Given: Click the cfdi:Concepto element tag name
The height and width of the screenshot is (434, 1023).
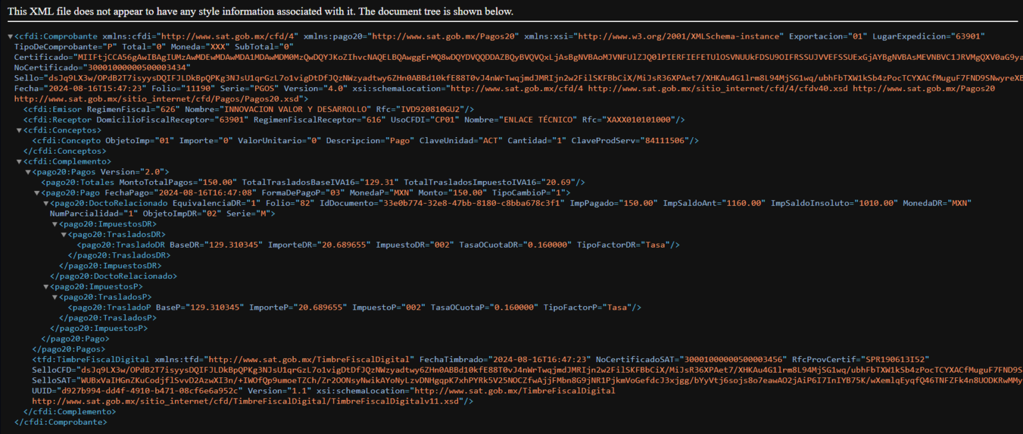Looking at the screenshot, I should (69, 140).
